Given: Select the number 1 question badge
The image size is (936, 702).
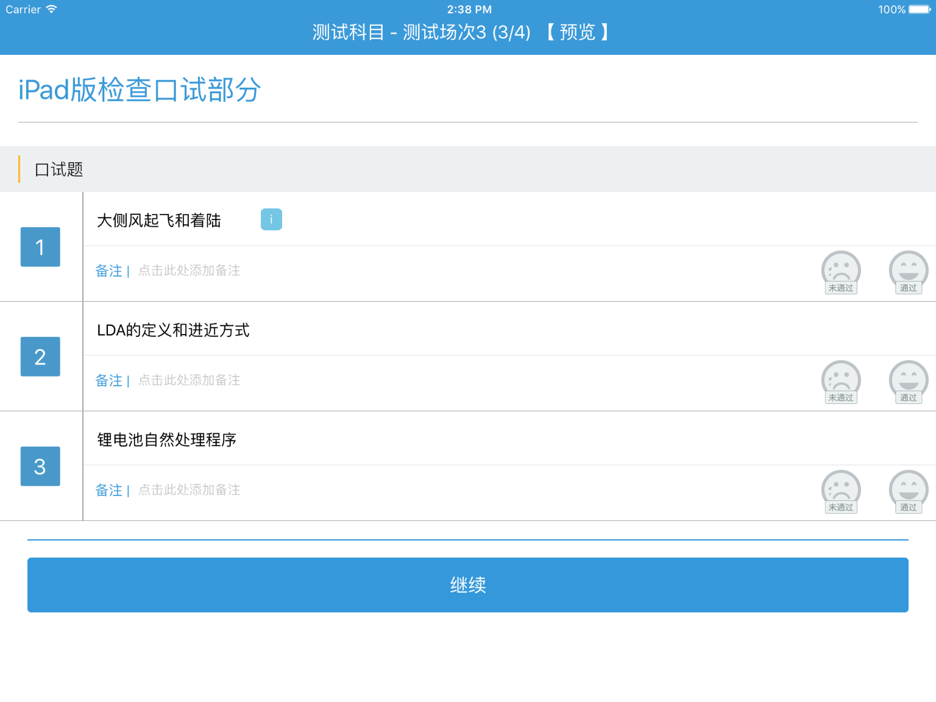Looking at the screenshot, I should click(40, 247).
